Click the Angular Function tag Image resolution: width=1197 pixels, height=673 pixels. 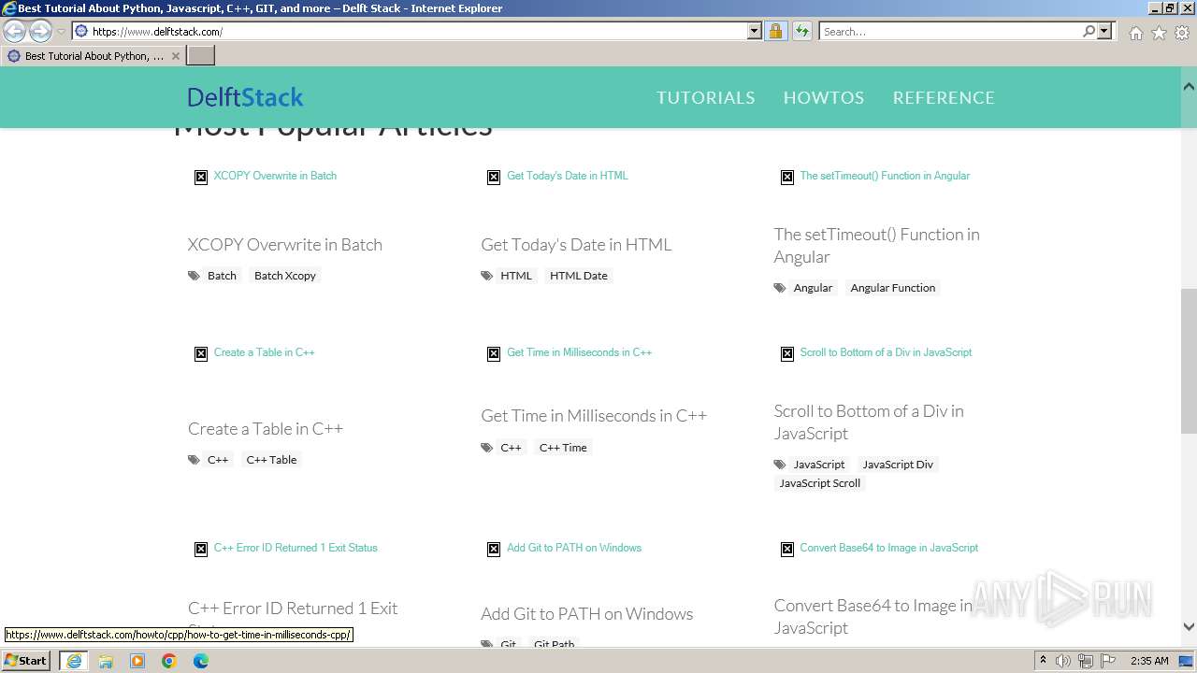coord(893,288)
